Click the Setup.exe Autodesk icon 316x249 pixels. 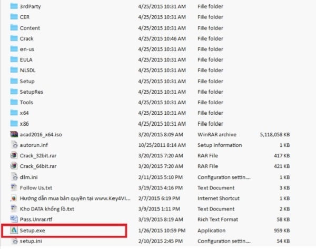tap(14, 230)
